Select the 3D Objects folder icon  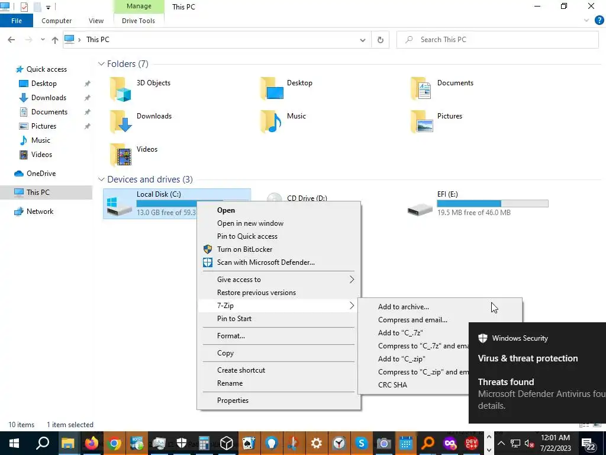pos(121,89)
